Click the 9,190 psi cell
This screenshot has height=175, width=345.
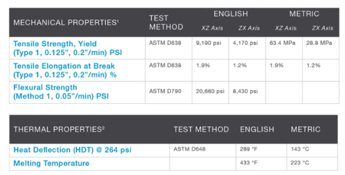(209, 43)
